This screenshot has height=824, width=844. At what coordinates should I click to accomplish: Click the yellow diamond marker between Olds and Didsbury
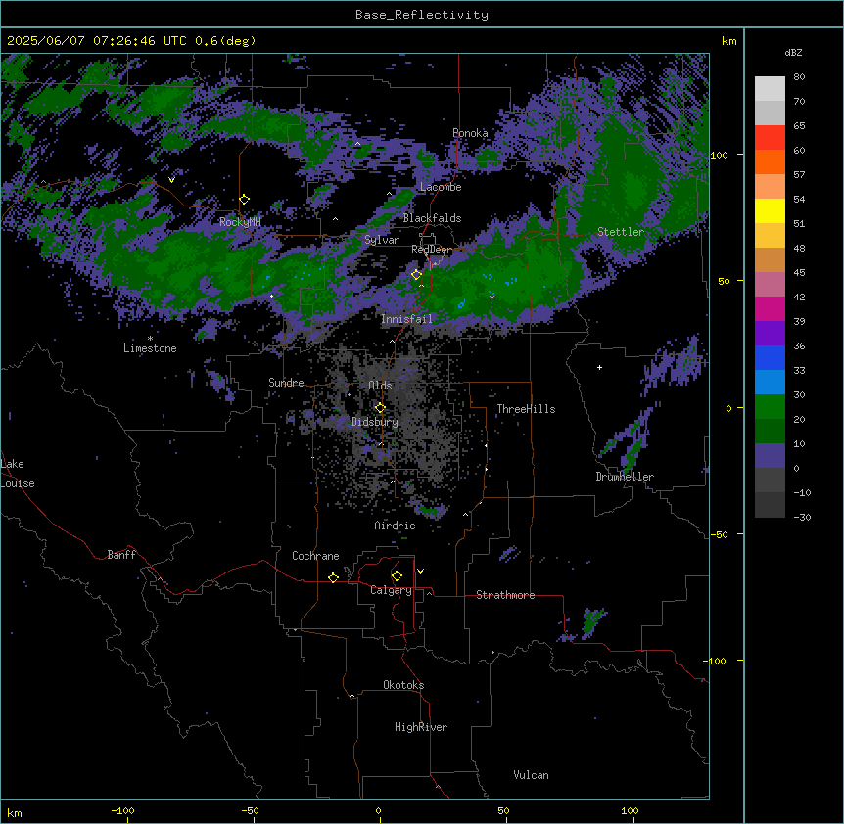point(380,408)
